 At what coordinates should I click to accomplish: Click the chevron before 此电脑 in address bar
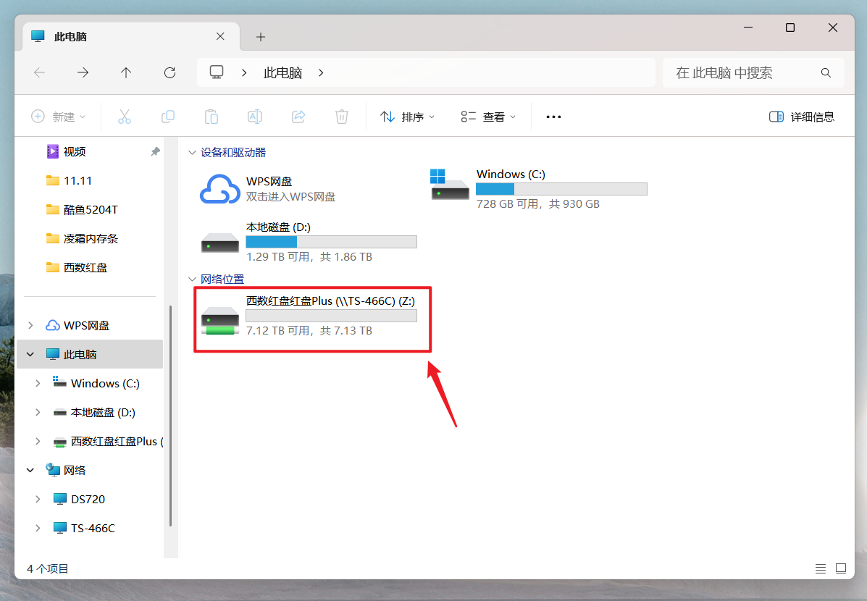point(244,72)
